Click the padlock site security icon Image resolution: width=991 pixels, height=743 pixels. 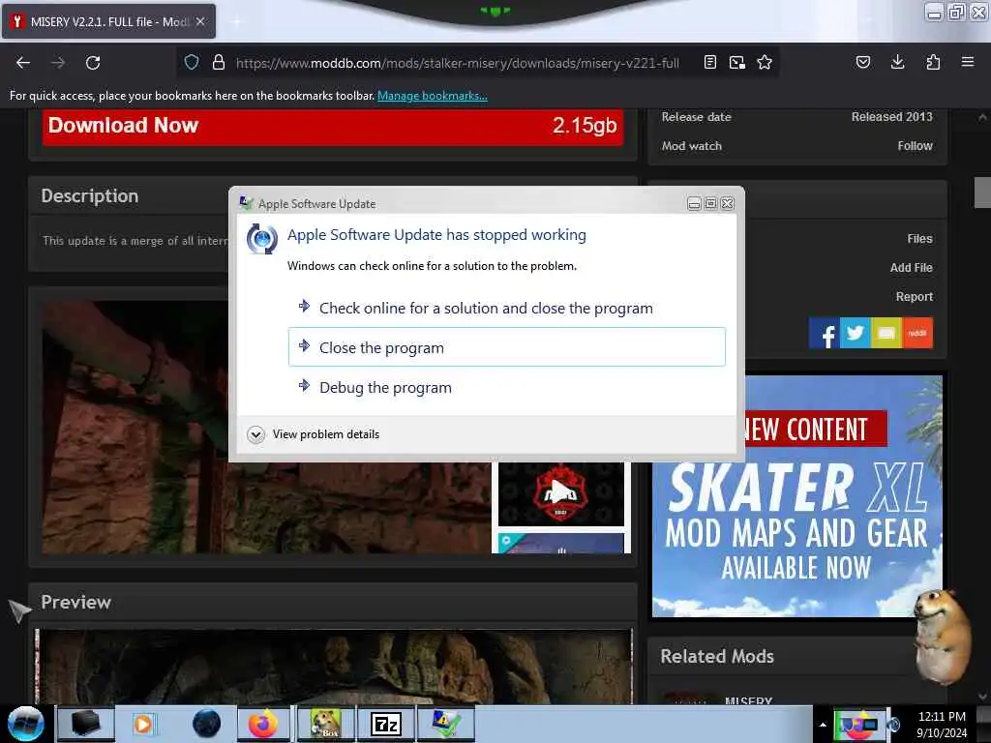(219, 63)
